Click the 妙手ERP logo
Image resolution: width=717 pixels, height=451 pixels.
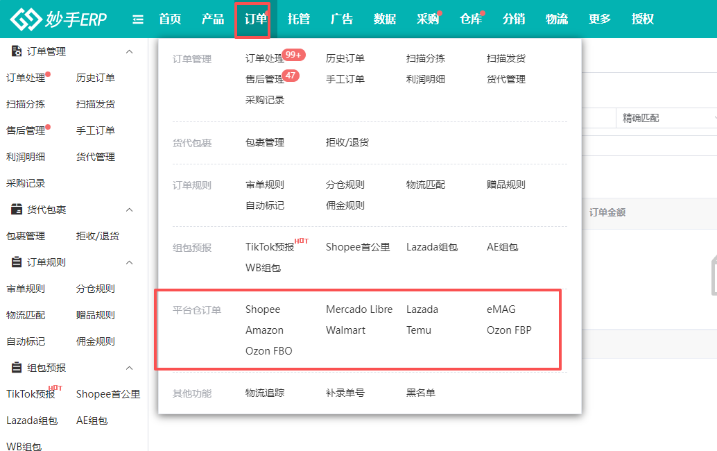point(58,19)
